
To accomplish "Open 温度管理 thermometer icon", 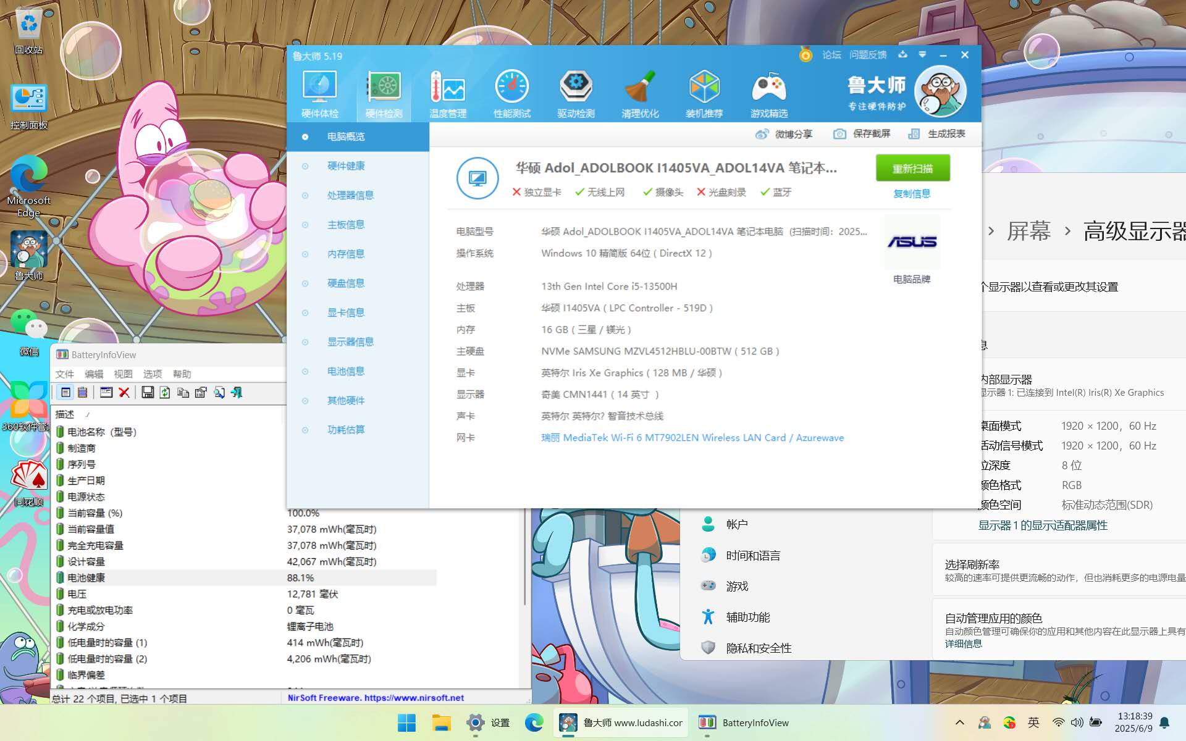I will (x=448, y=94).
